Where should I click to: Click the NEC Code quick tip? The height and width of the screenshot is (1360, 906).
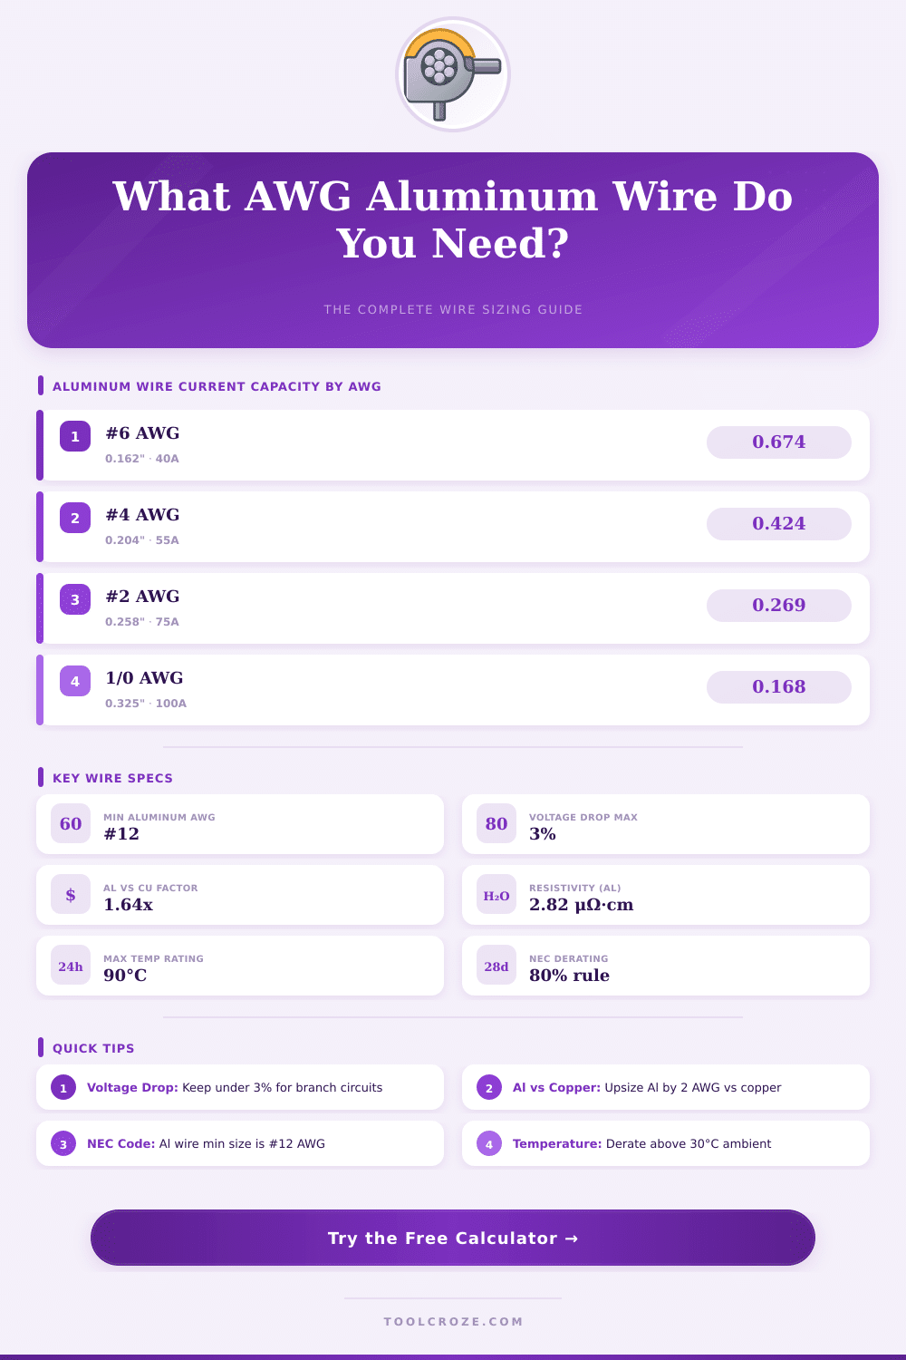(x=240, y=1143)
